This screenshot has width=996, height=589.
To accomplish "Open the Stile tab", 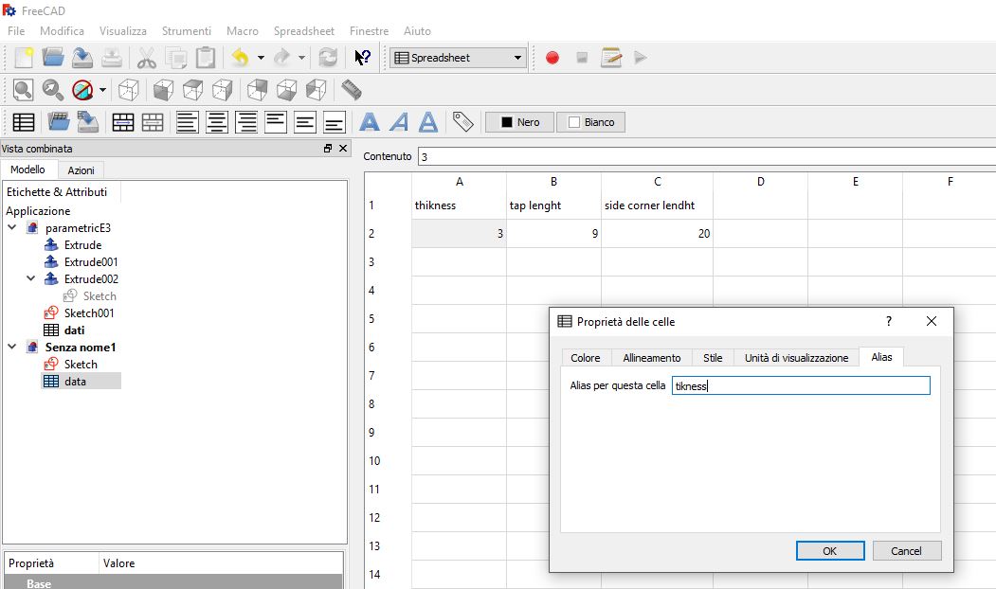I will pos(713,358).
